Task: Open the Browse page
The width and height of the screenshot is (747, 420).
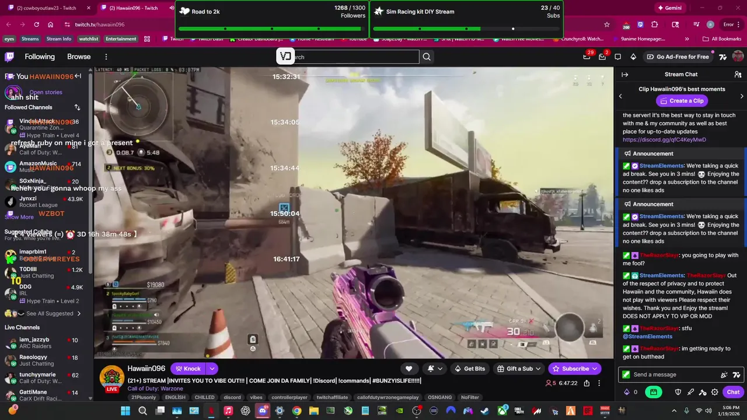Action: (x=79, y=57)
